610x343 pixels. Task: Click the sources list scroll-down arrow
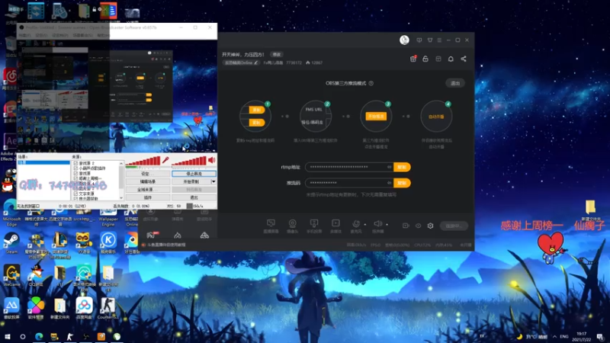coord(121,198)
